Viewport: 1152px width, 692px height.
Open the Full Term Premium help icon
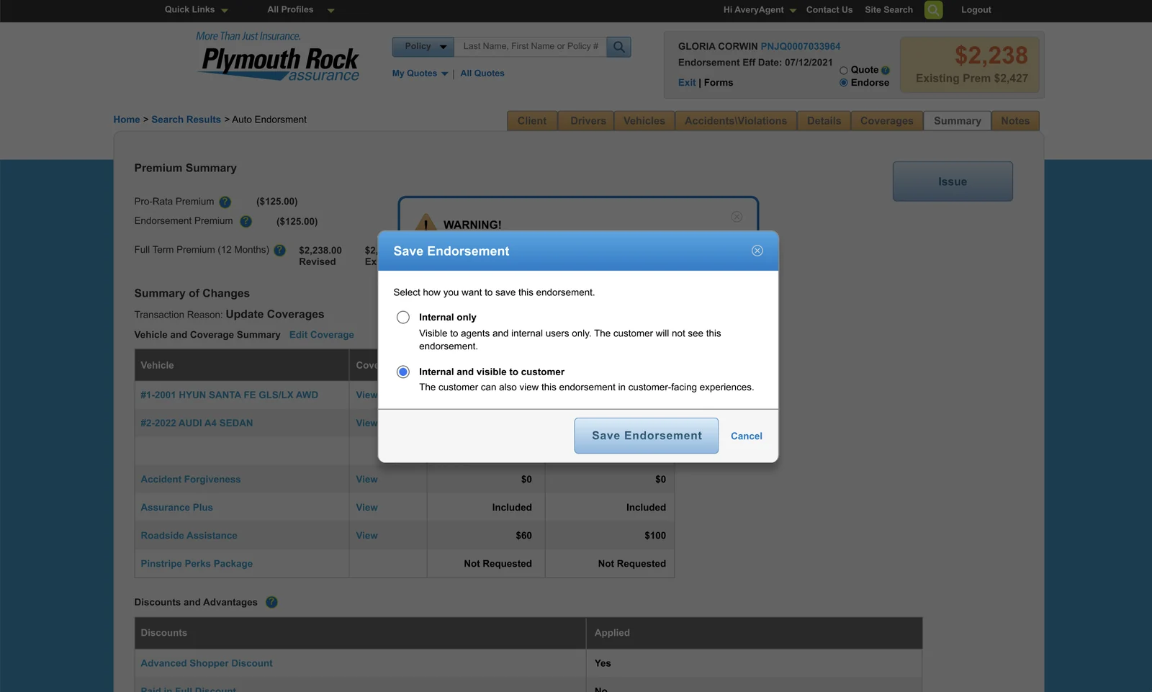tap(280, 251)
